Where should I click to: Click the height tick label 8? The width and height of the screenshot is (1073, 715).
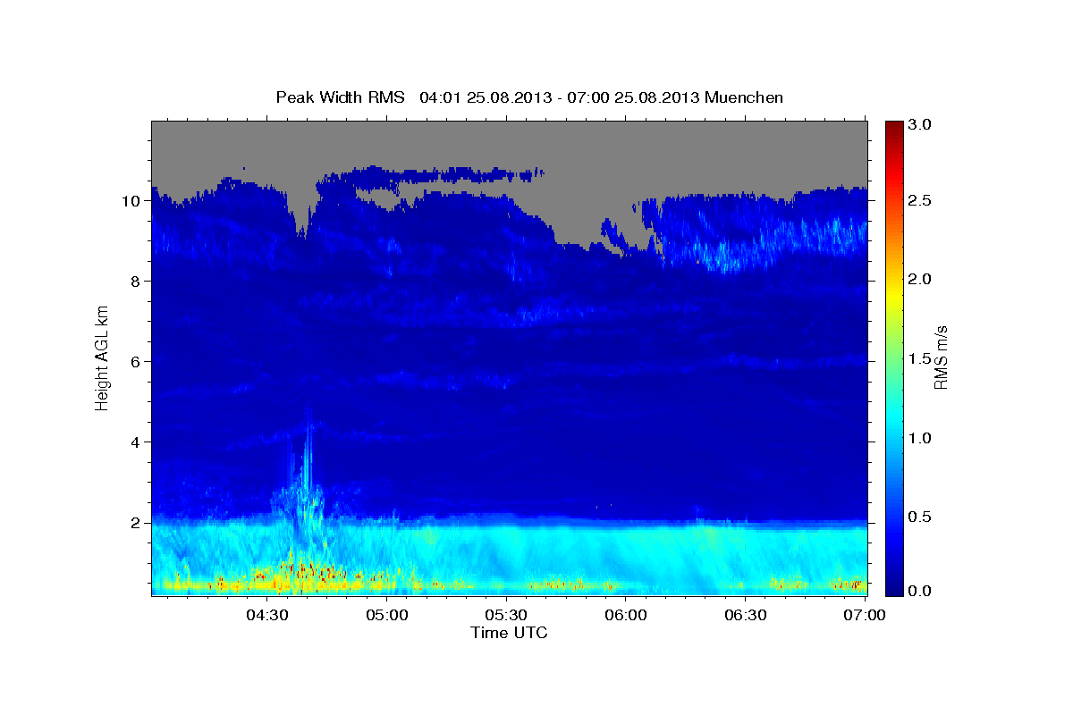pyautogui.click(x=137, y=282)
